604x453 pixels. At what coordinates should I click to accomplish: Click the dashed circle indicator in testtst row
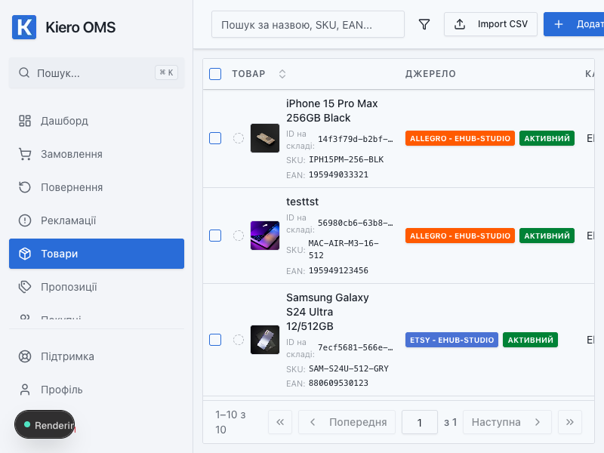[x=239, y=236]
